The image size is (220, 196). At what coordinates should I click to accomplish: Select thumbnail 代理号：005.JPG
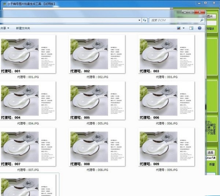click(x=97, y=101)
